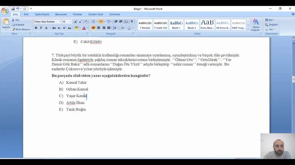Screen dimensions: 295x165
Task: Increase the paragraph indent
Action: pyautogui.click(x=121, y=22)
